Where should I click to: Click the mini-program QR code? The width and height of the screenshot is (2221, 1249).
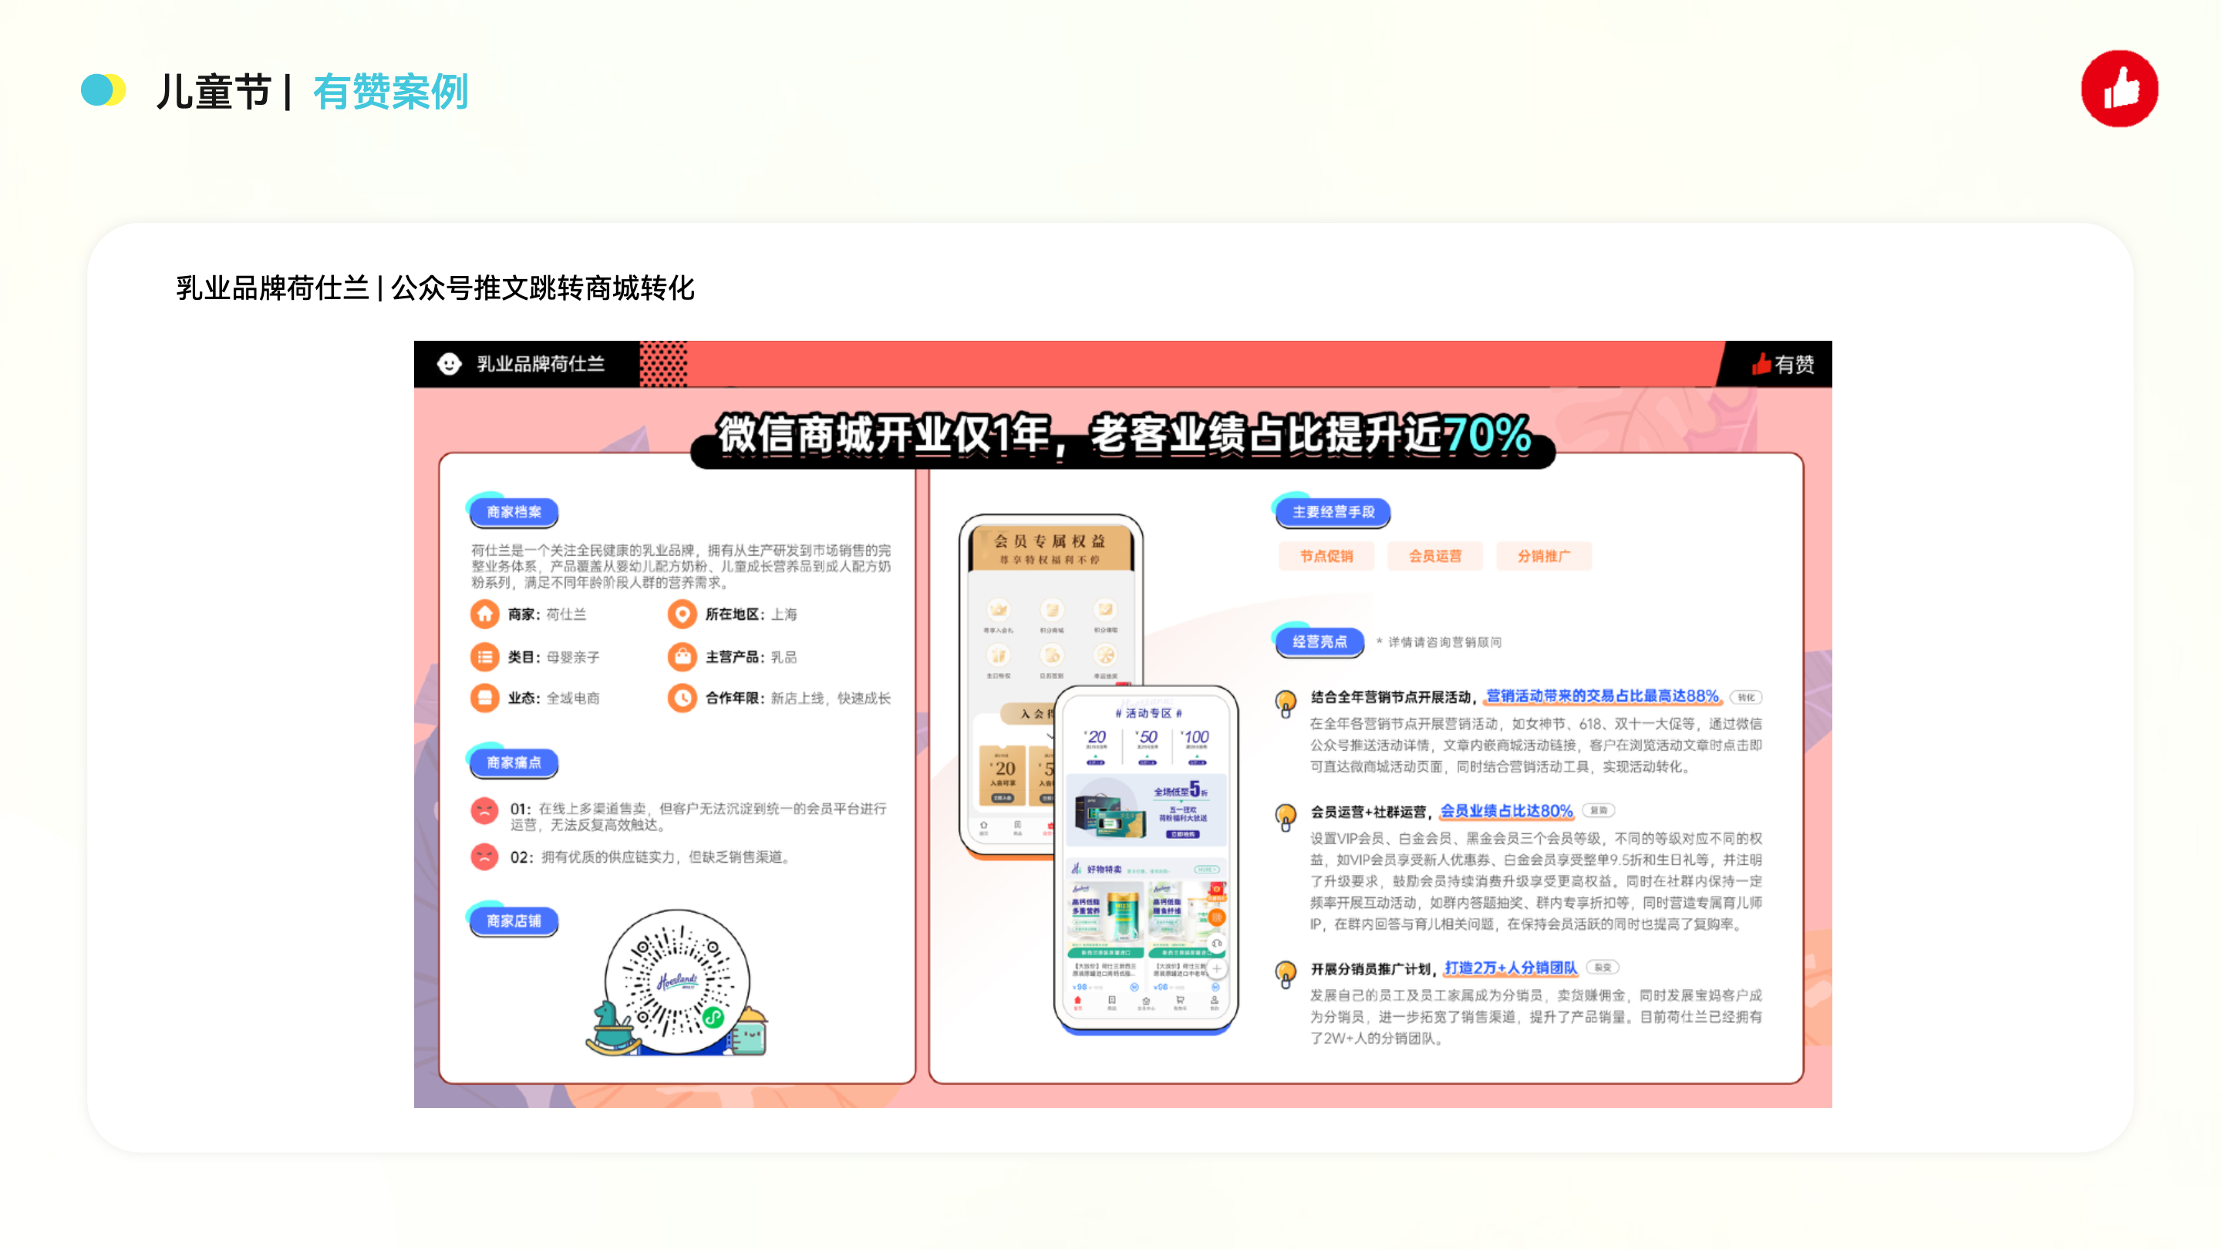[x=678, y=981]
